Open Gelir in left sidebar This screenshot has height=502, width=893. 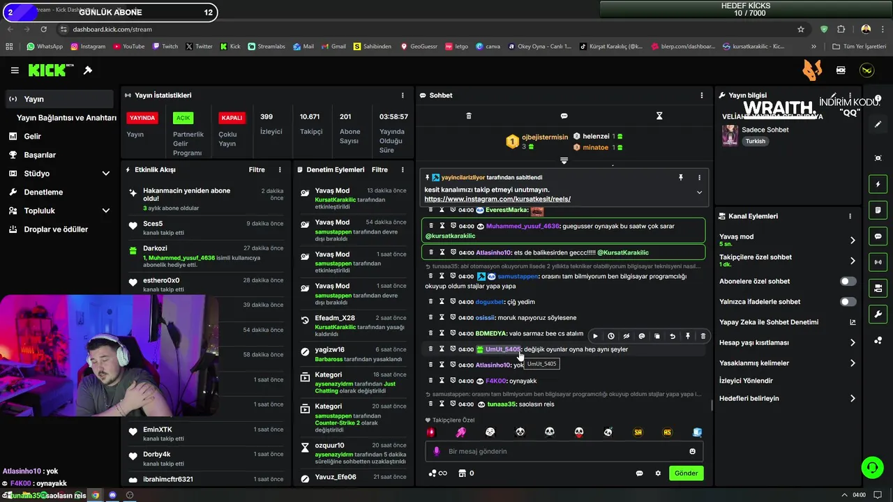(x=59, y=137)
